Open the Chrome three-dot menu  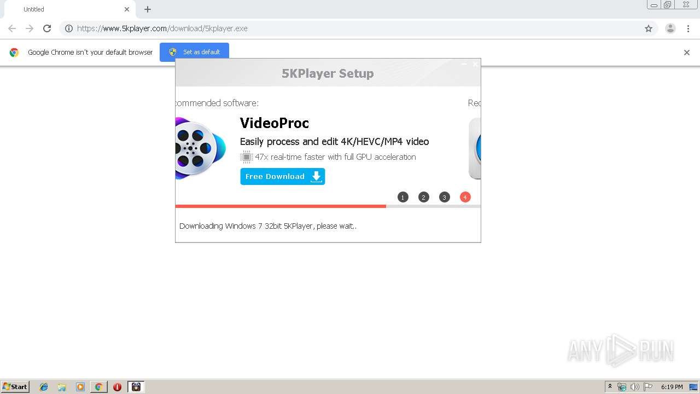tap(688, 28)
